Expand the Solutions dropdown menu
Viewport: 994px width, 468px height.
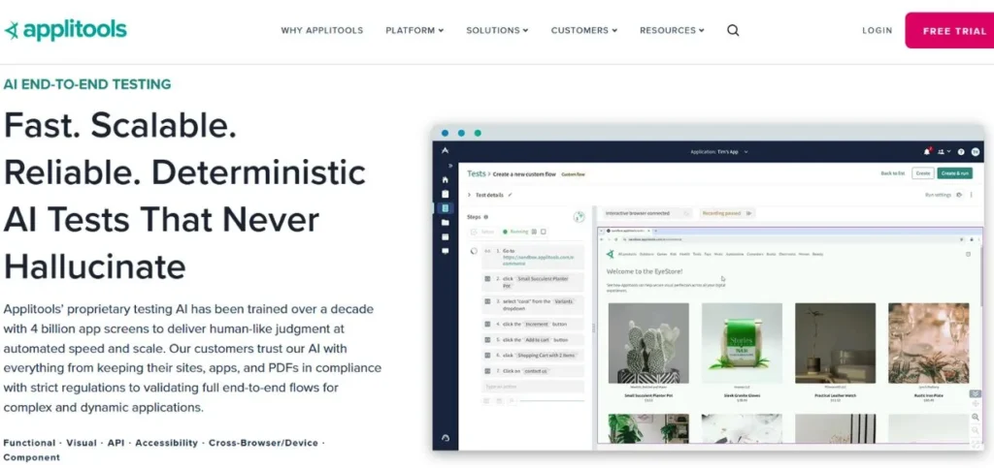[497, 30]
